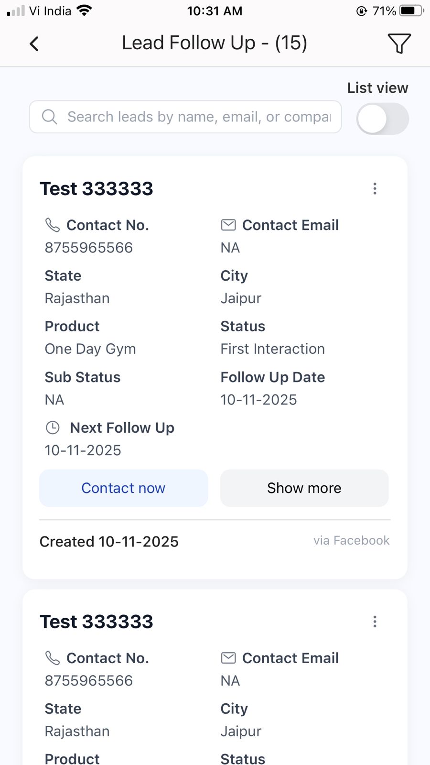The width and height of the screenshot is (430, 765).
Task: Open first lead titled Test 333333
Action: pyautogui.click(x=97, y=188)
